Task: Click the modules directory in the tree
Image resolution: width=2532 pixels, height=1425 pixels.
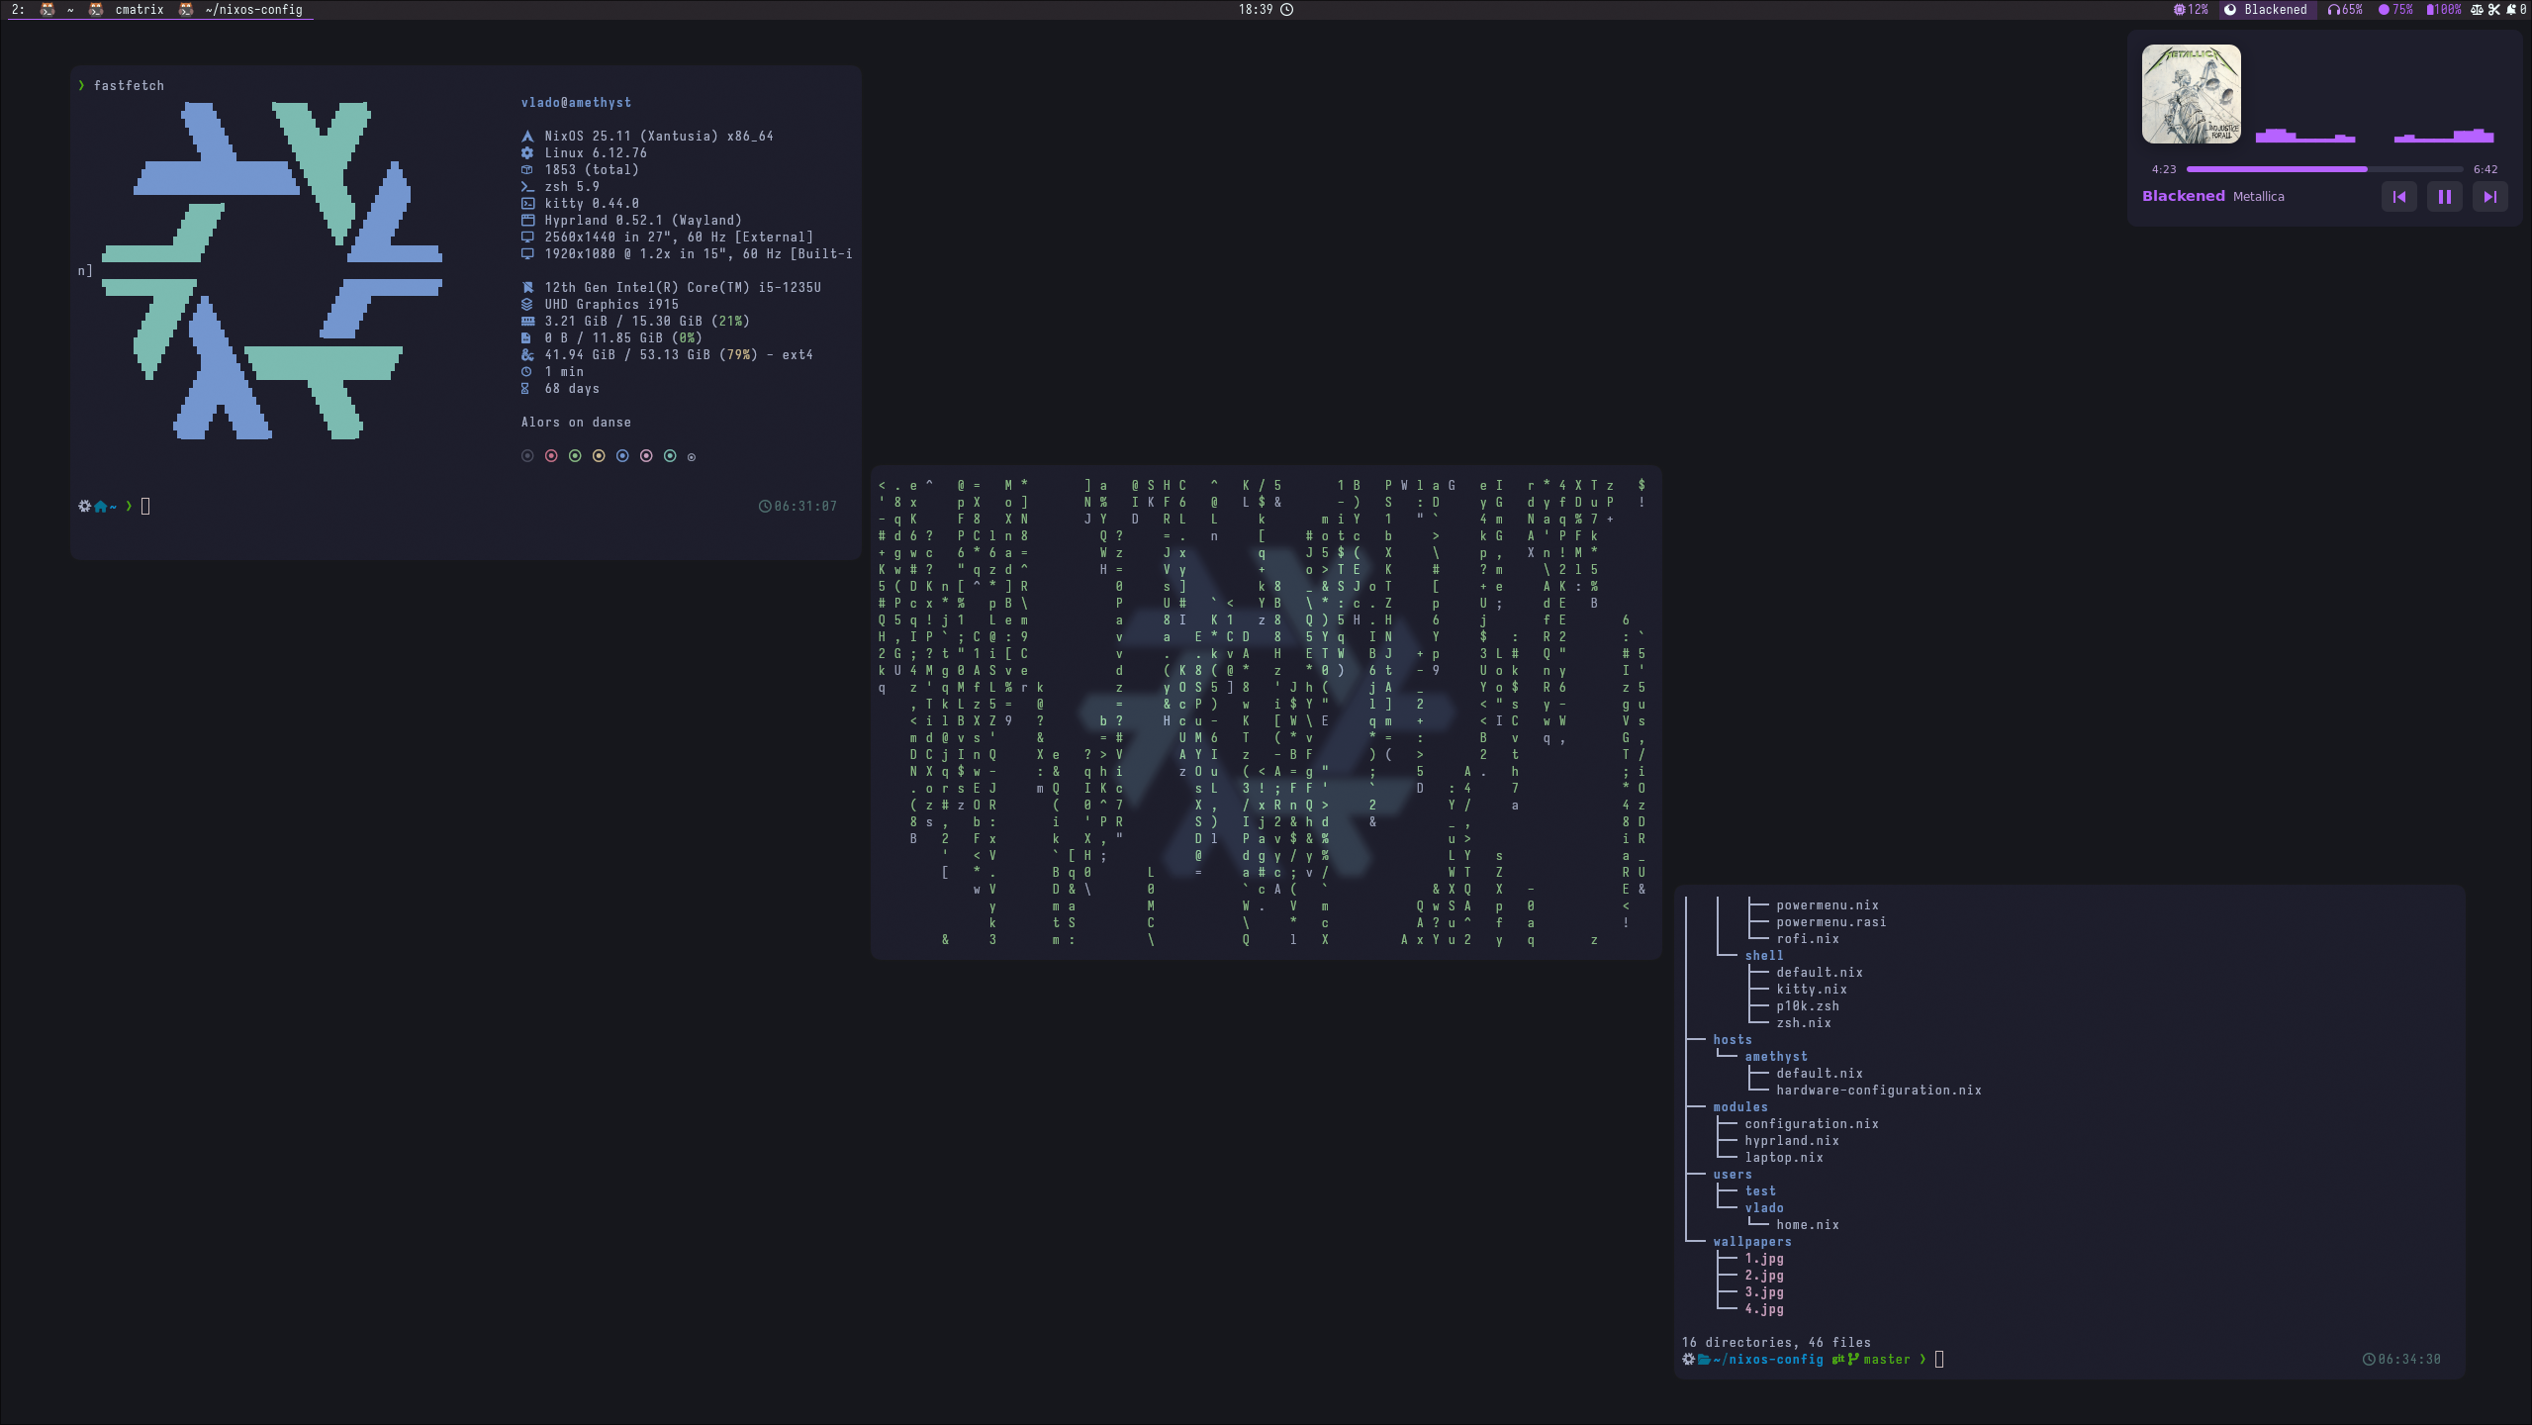Action: click(x=1740, y=1107)
